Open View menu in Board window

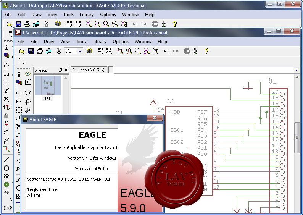click(x=52, y=15)
